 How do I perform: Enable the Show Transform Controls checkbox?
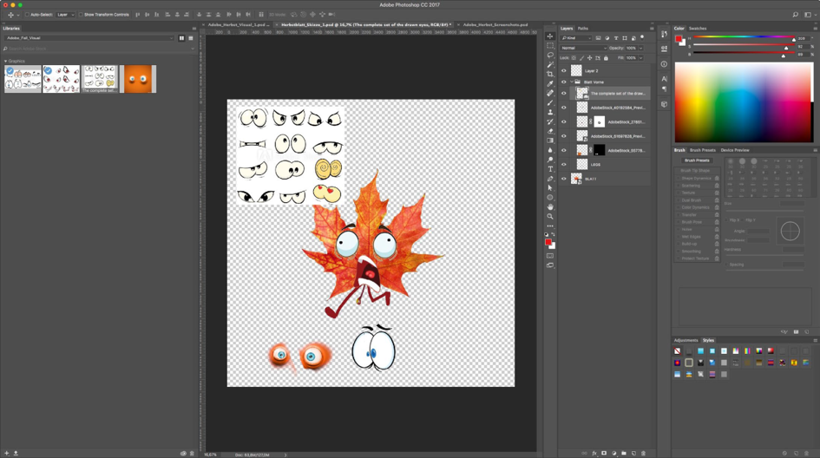tap(81, 15)
